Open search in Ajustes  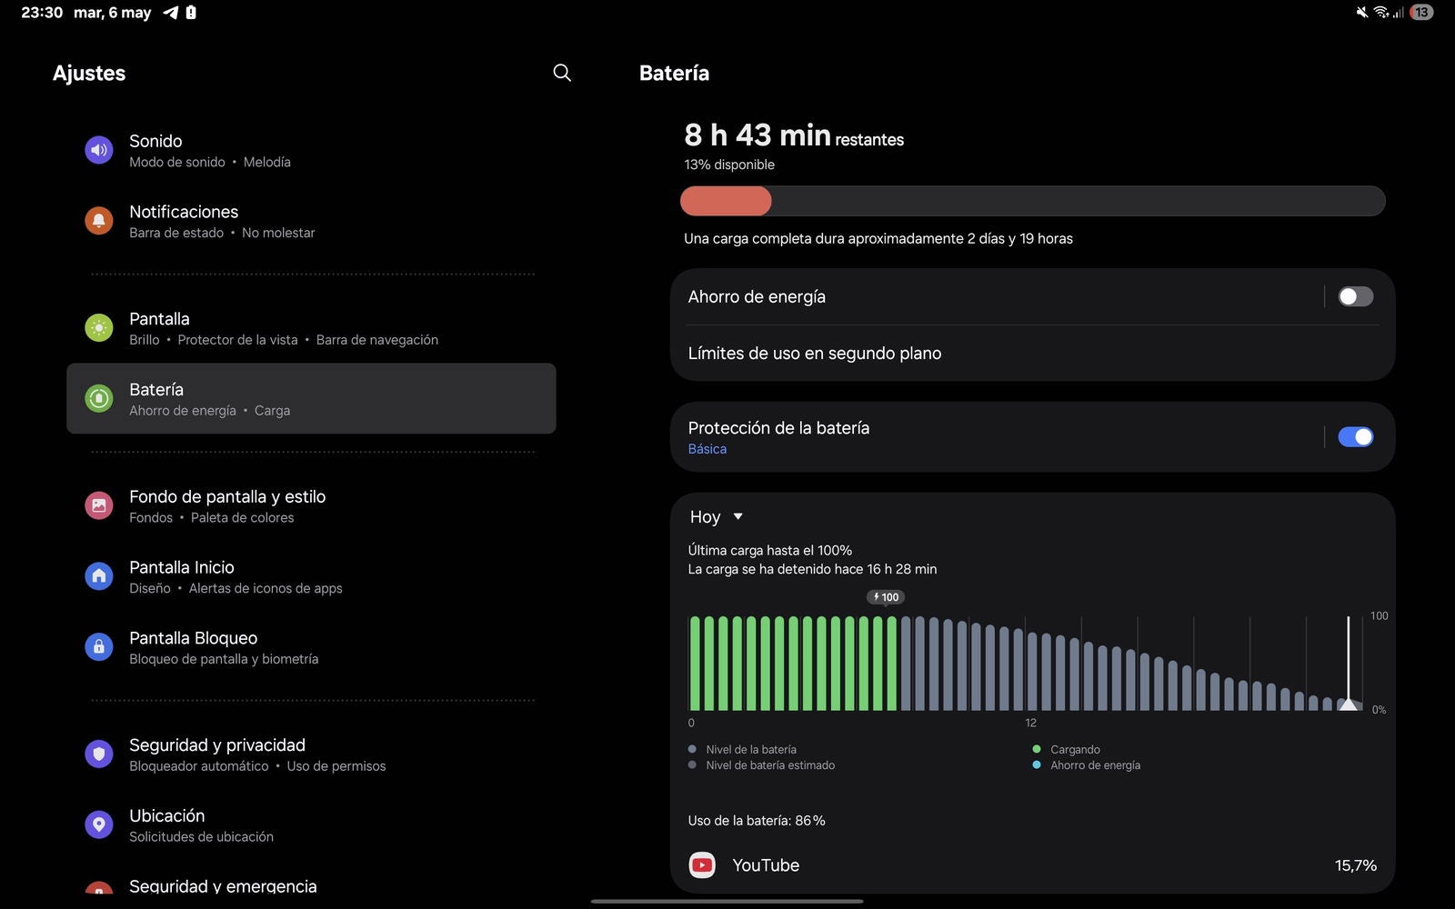[x=562, y=73]
